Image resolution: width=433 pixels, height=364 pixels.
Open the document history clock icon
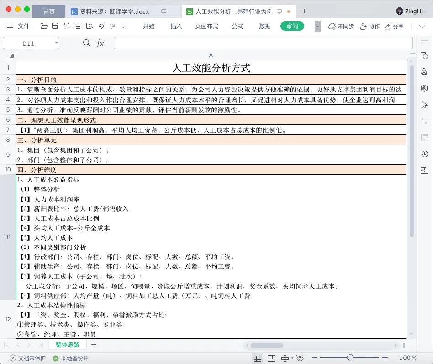424,154
